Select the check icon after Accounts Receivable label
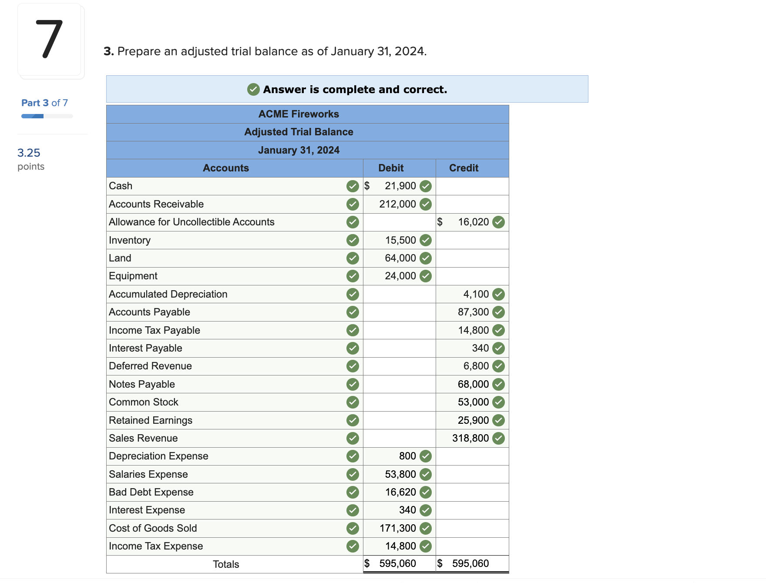This screenshot has height=583, width=766. (x=353, y=204)
